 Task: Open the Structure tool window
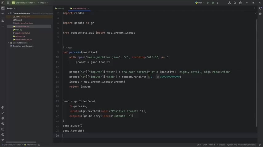point(3,21)
